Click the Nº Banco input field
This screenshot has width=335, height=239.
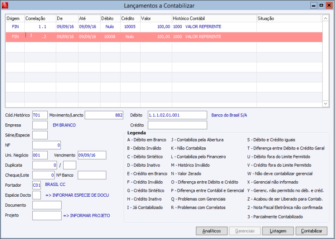coord(92,175)
